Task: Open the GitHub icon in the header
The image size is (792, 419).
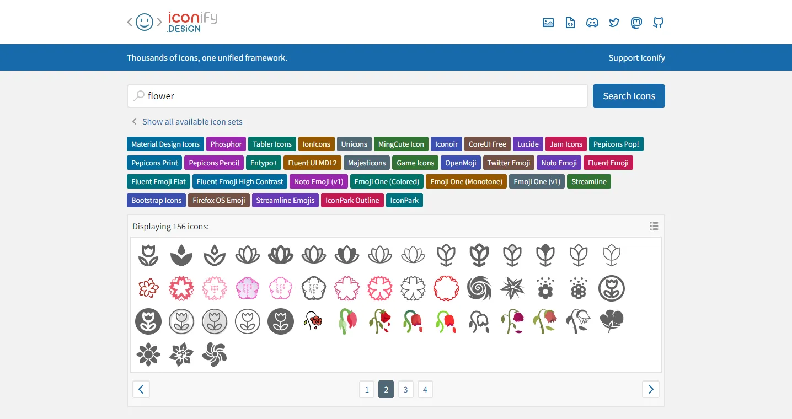Action: point(658,23)
